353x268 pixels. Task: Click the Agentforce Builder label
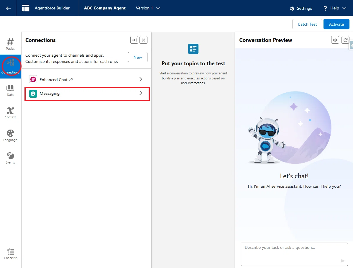click(x=52, y=8)
